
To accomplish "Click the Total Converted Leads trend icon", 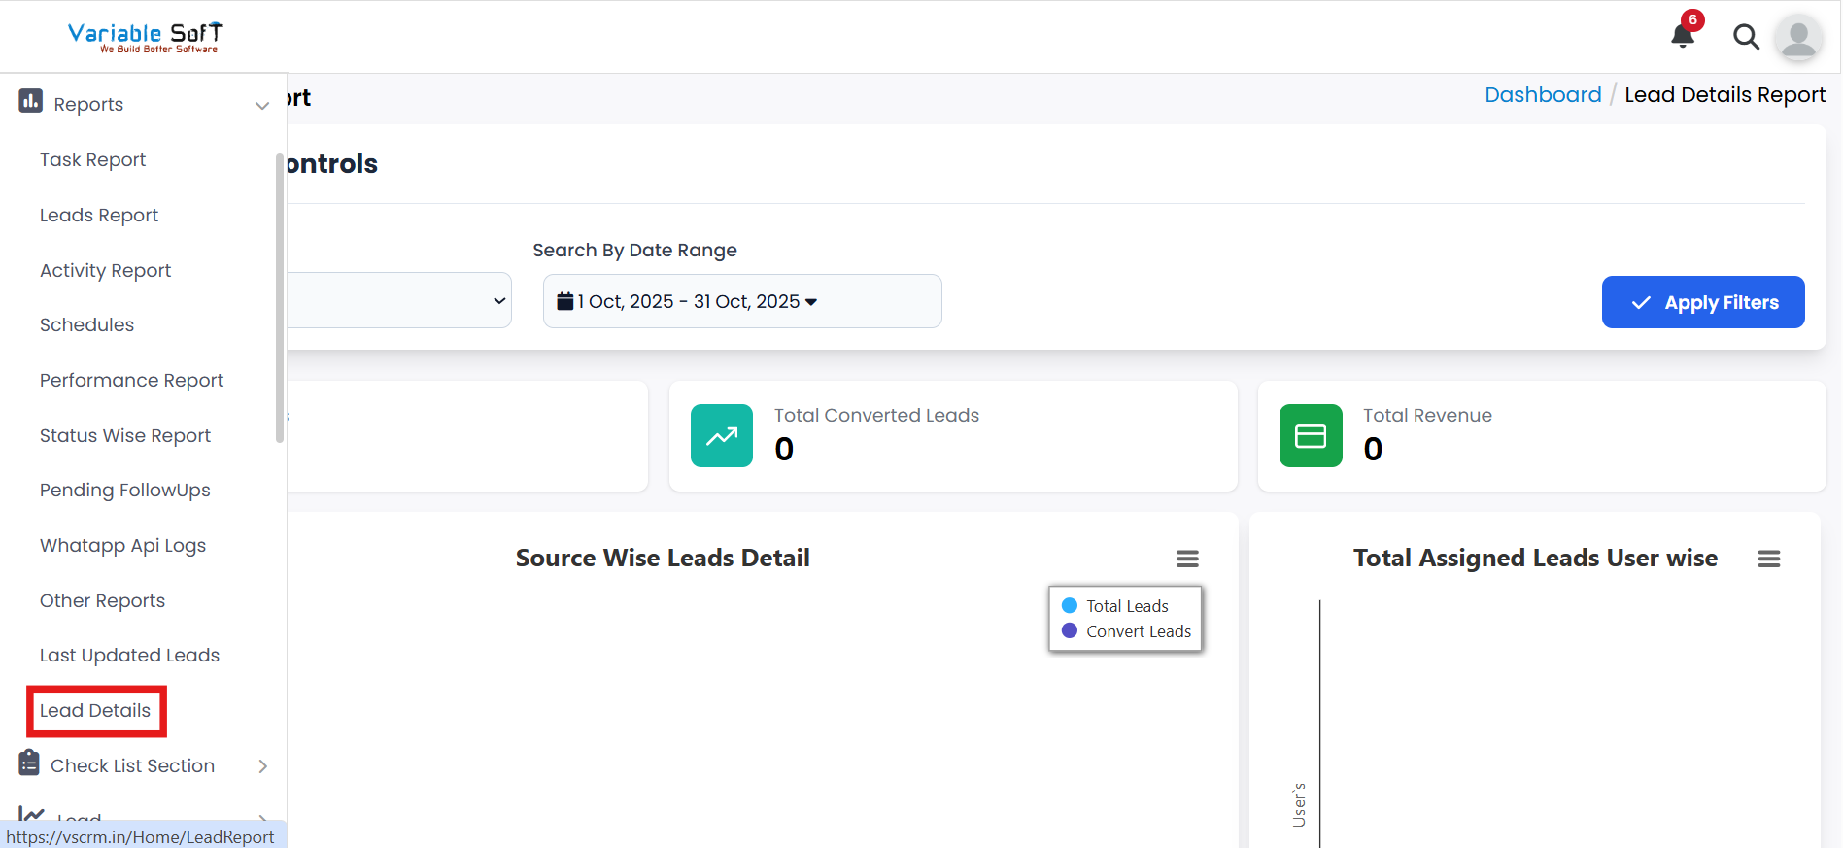I will coord(722,436).
